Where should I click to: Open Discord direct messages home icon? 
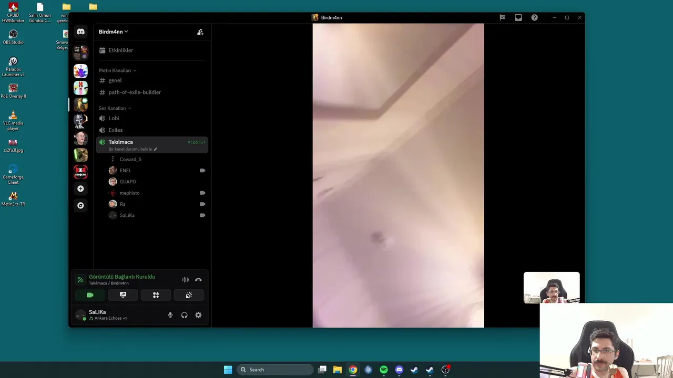80,31
